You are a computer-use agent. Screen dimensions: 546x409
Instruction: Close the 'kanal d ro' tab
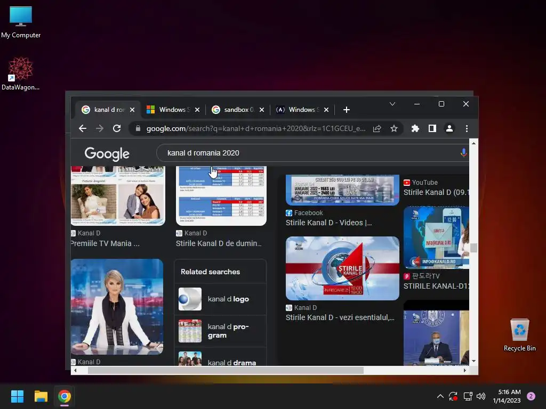[x=132, y=110]
